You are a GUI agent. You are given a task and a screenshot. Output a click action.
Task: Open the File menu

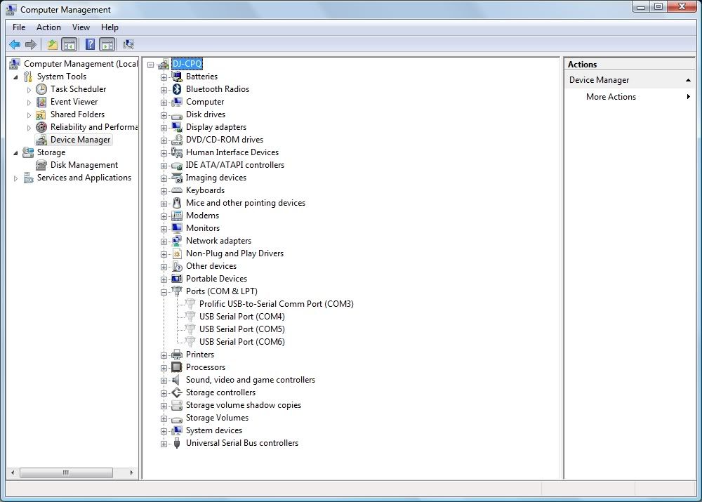point(19,27)
